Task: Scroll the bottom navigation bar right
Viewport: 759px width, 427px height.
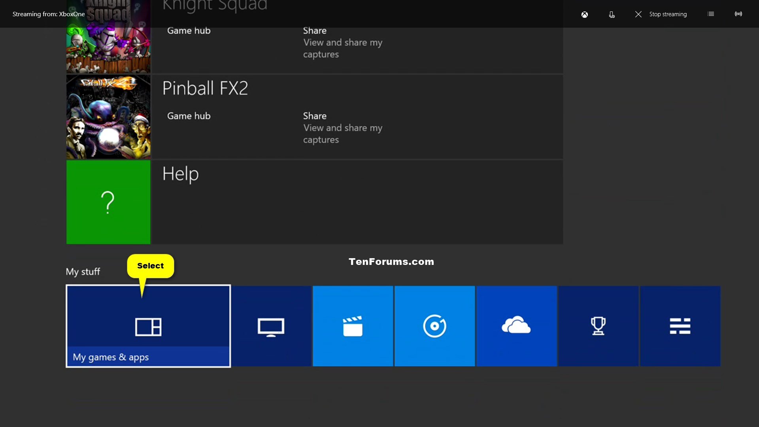Action: point(740,326)
